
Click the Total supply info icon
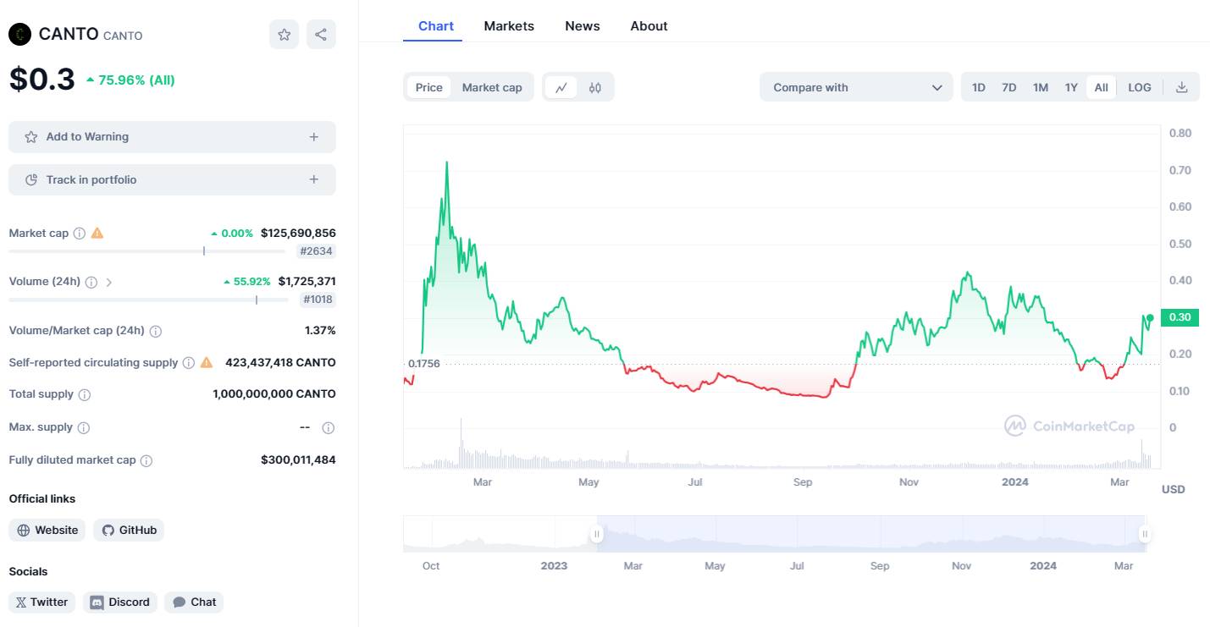click(85, 394)
